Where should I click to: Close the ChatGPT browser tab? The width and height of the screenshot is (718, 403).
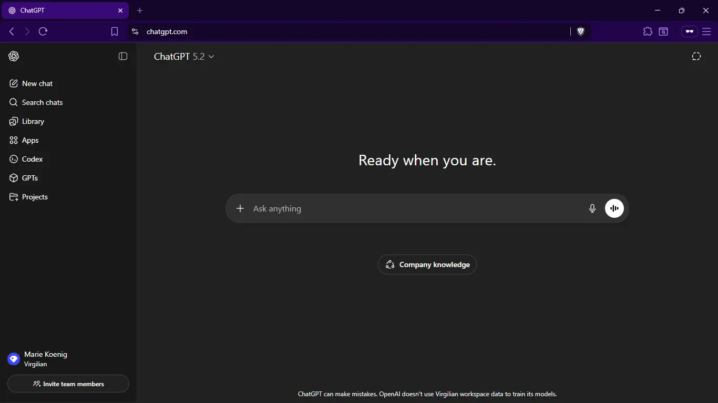click(120, 10)
